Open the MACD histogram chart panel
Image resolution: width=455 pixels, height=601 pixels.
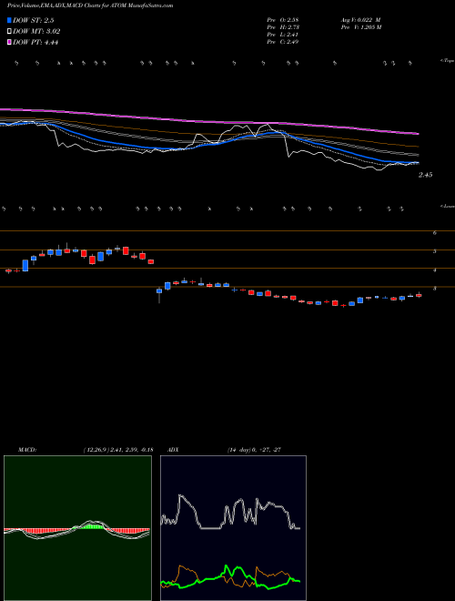point(77,528)
